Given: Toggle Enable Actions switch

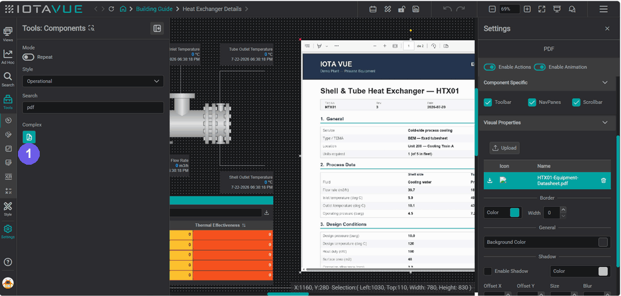Looking at the screenshot, I should point(490,67).
